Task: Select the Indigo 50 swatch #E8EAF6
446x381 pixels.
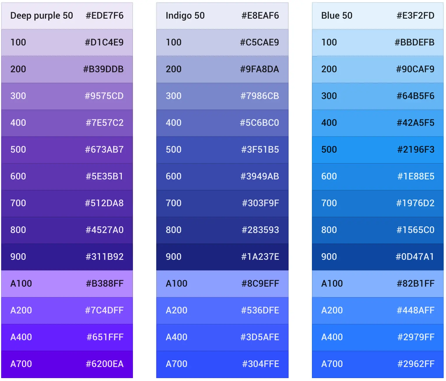Action: coord(222,16)
